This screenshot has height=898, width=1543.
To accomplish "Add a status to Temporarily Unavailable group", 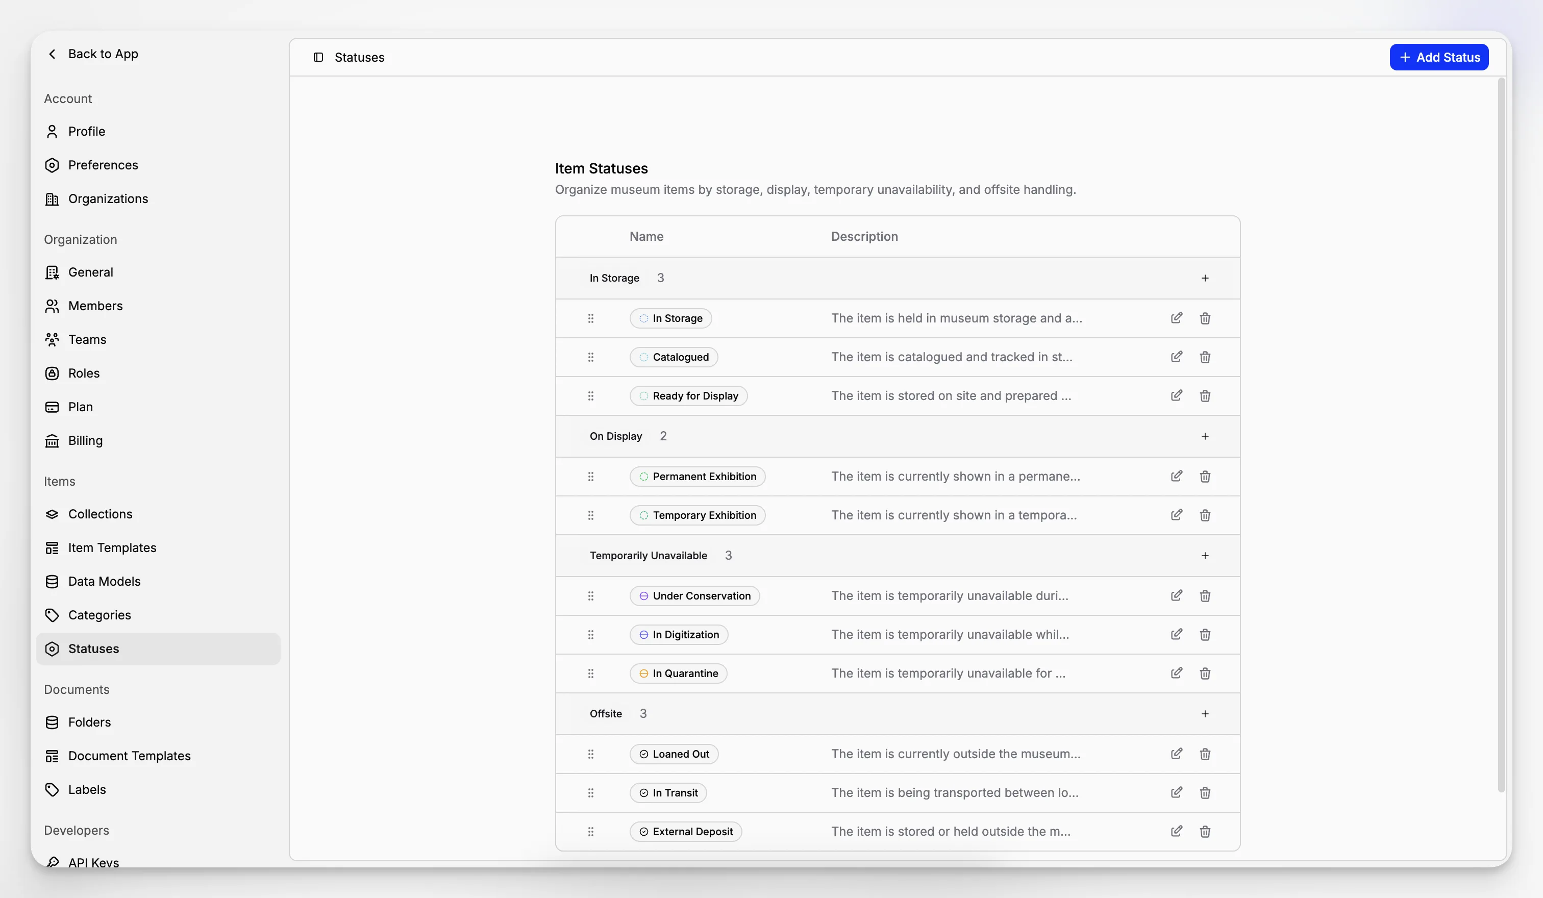I will pyautogui.click(x=1204, y=556).
